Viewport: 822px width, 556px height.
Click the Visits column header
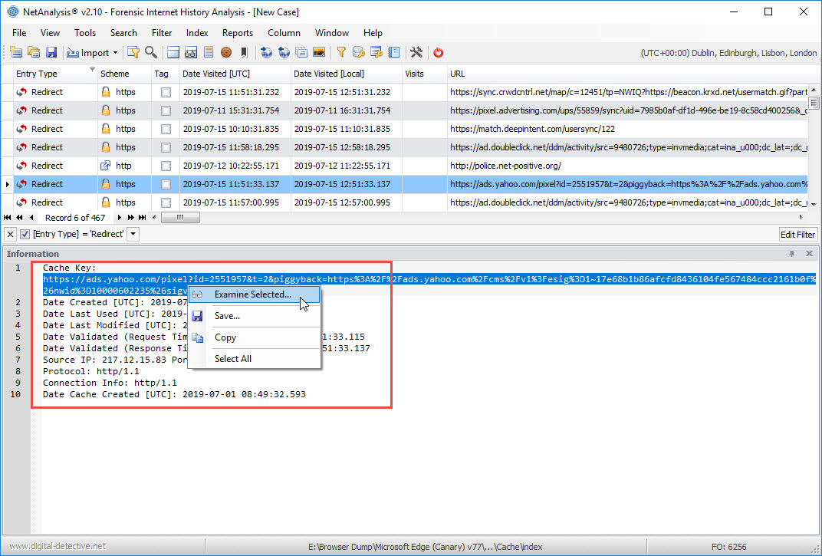pos(425,74)
